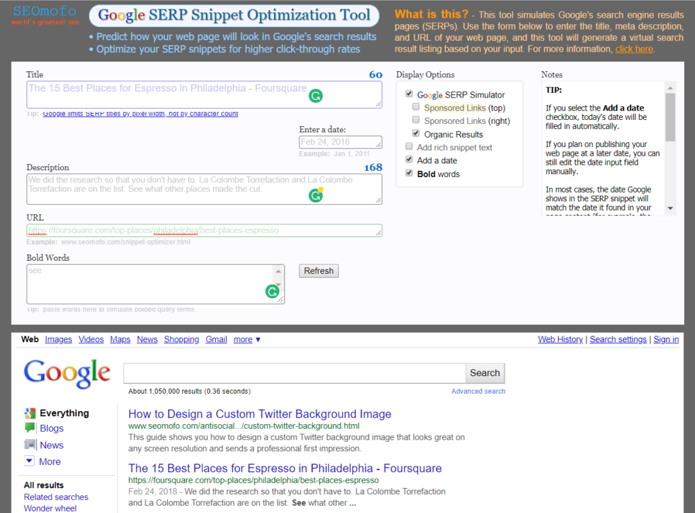This screenshot has width=695, height=513.
Task: Open the Custom Twitter Background Image result
Action: (260, 414)
